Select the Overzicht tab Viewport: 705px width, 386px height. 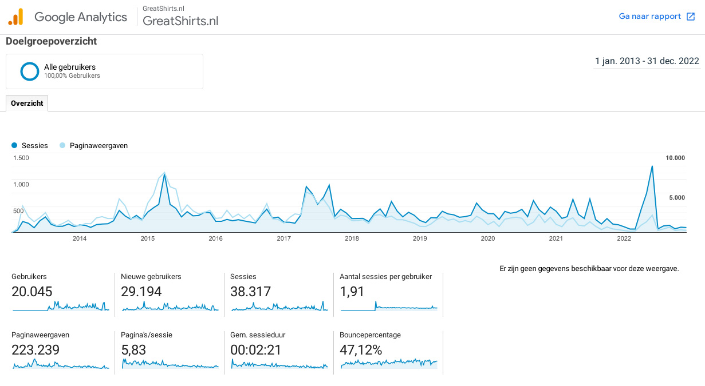(x=27, y=104)
